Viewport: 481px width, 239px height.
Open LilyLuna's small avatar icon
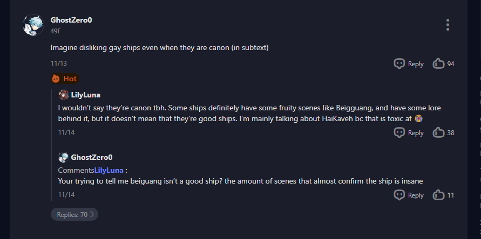click(x=64, y=95)
